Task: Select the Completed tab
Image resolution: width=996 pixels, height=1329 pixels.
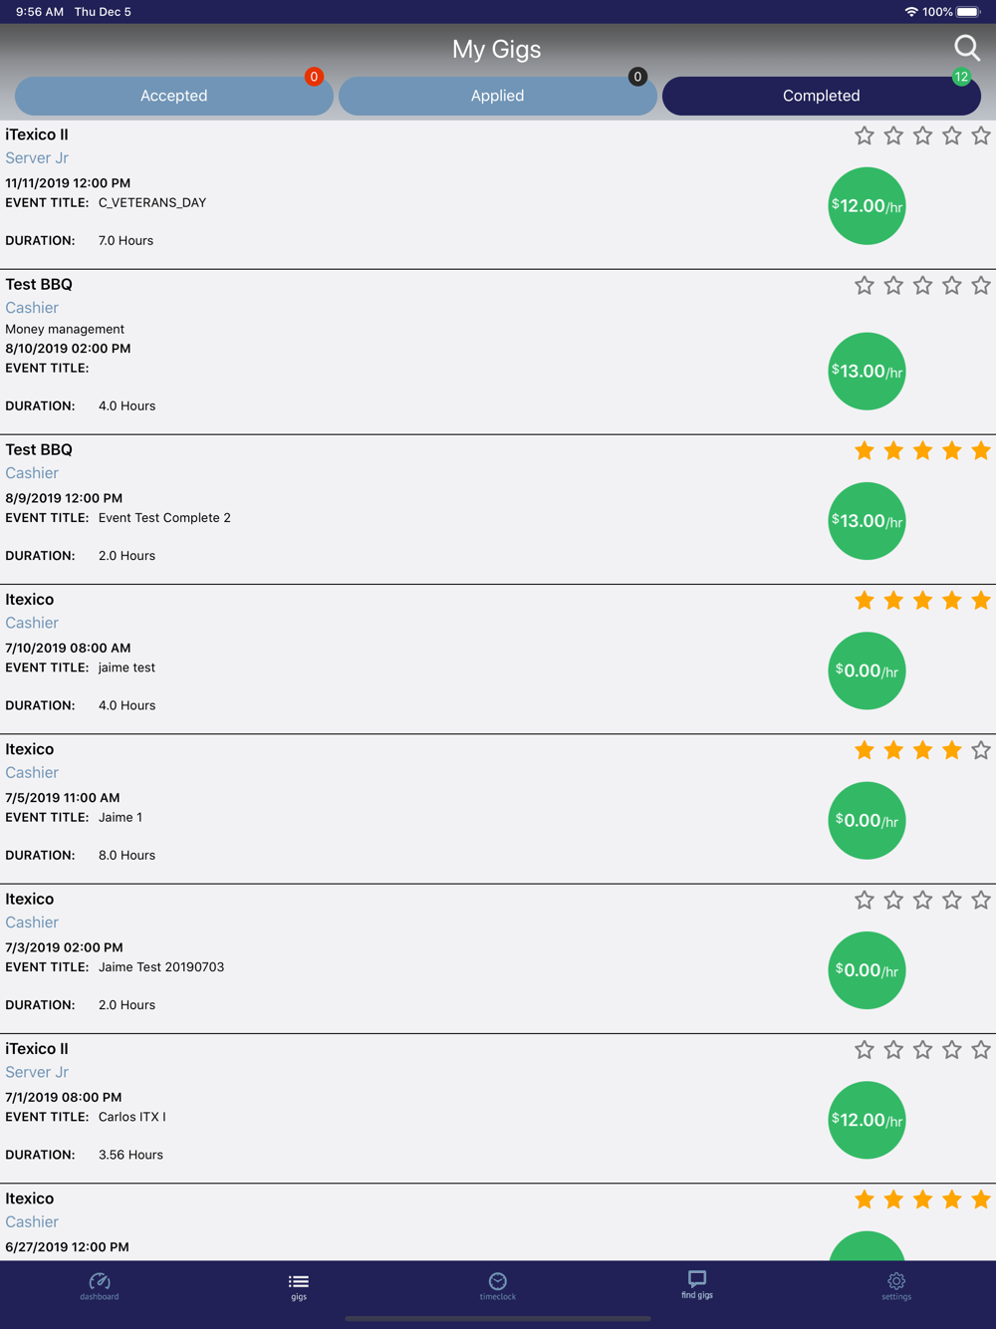Action: (822, 96)
